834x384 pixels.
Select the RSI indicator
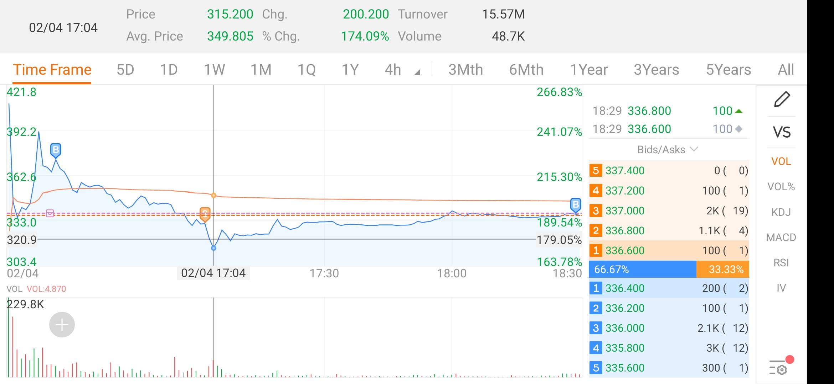tap(781, 263)
